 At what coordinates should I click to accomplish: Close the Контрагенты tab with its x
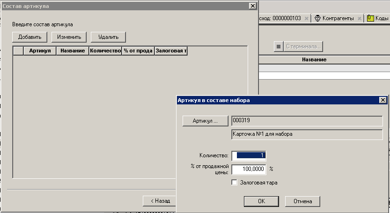[359, 18]
